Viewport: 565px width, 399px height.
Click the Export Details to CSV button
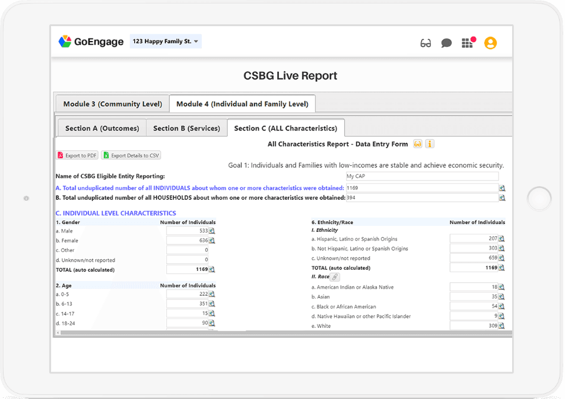131,155
